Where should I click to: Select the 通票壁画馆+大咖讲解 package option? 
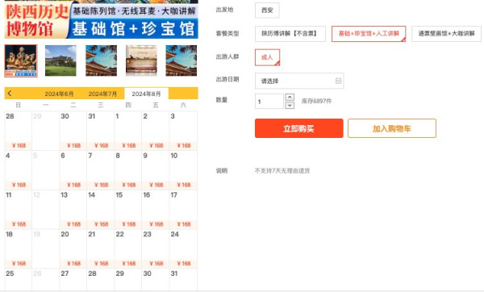click(x=446, y=34)
